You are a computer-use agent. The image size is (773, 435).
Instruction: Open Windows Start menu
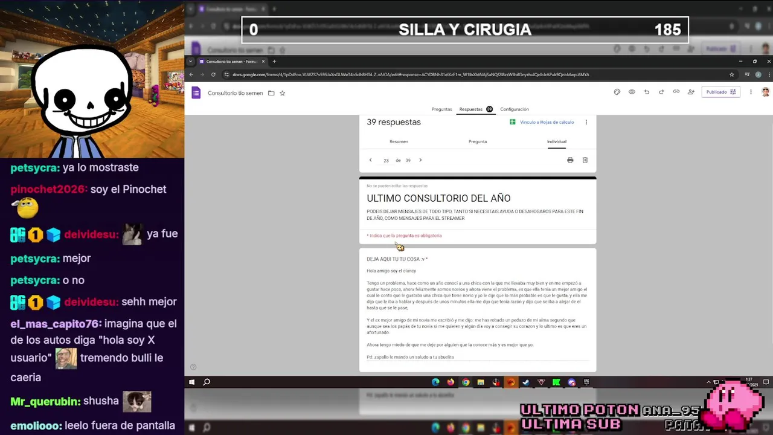click(x=191, y=382)
